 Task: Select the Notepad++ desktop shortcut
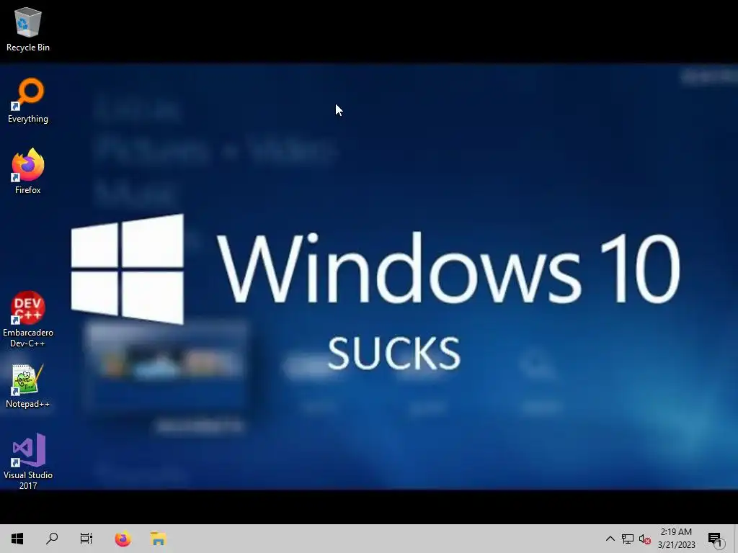coord(28,386)
